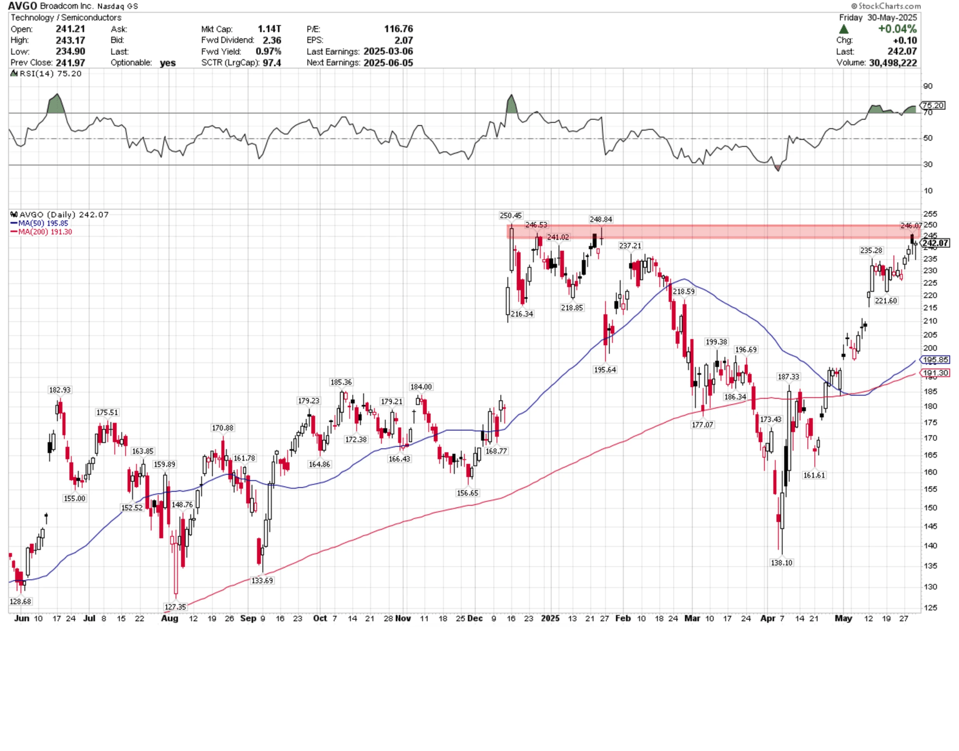Click the green up-arrow change indicator
Image resolution: width=959 pixels, height=751 pixels.
[844, 29]
